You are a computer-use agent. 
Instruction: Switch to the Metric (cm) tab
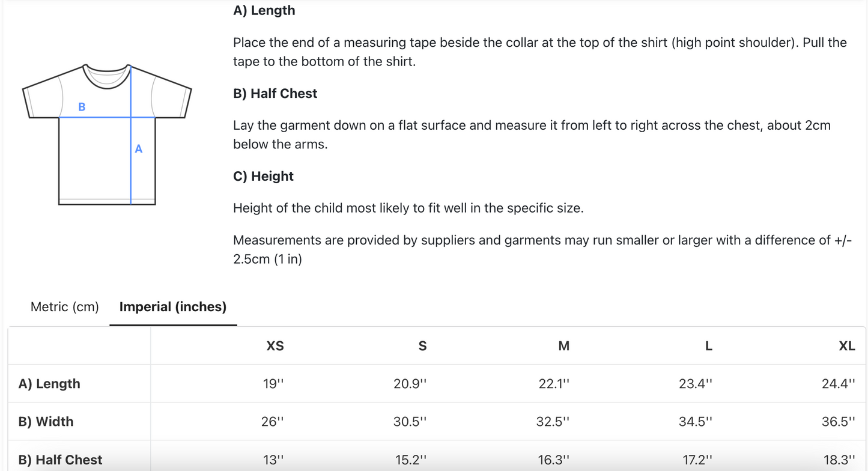(65, 307)
